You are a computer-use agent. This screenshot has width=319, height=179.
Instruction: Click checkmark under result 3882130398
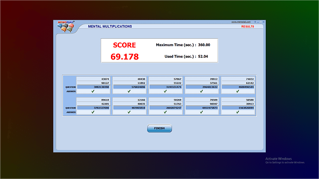coord(93,91)
